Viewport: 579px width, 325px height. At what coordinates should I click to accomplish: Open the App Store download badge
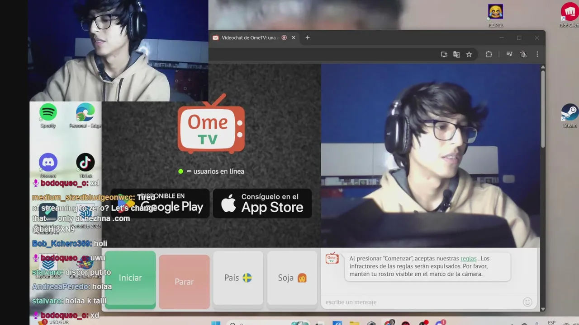coord(262,204)
